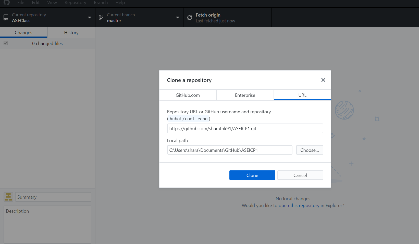Click the 'No local changes' text

point(293,199)
